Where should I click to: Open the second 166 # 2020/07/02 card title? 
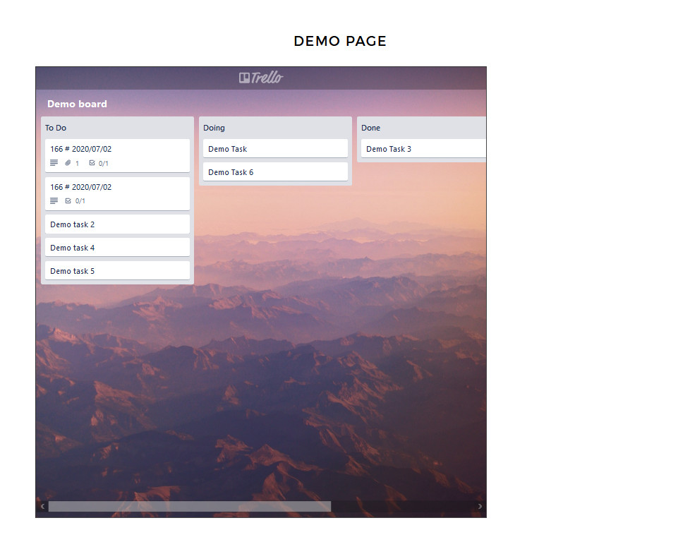coord(81,187)
